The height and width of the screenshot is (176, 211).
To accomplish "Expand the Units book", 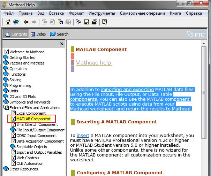I will tap(6, 91).
